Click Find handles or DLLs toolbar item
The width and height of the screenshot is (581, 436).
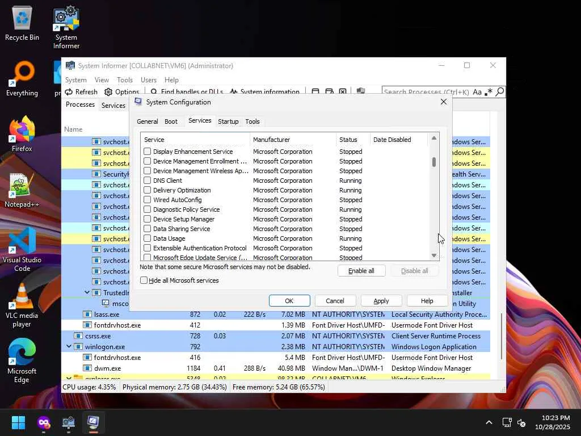click(187, 91)
